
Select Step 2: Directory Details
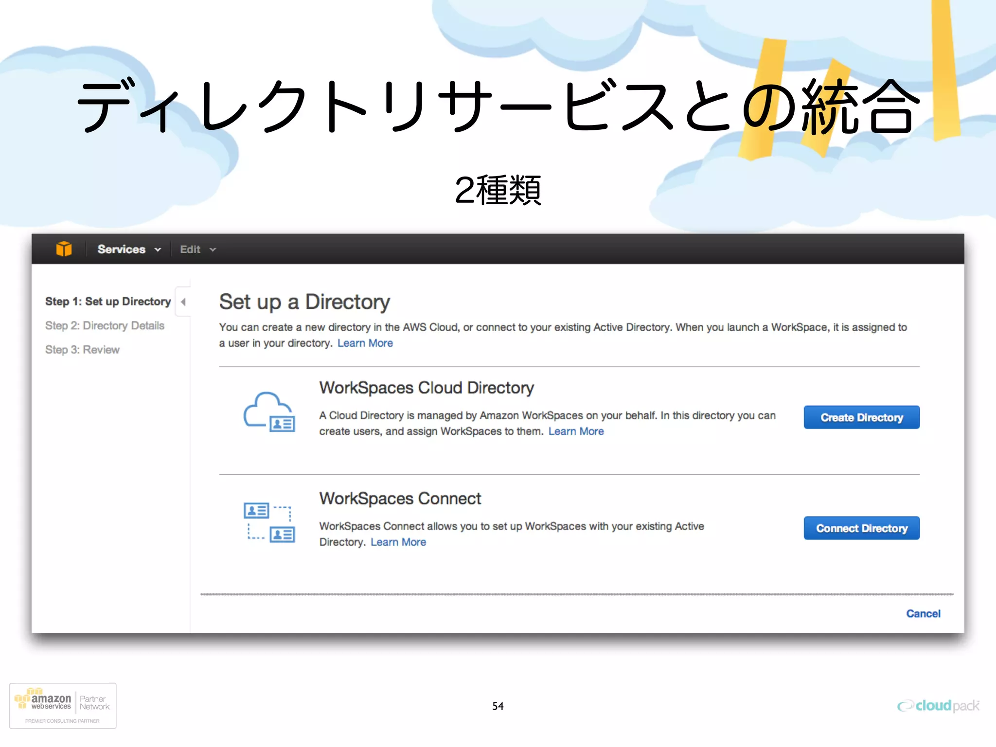105,325
